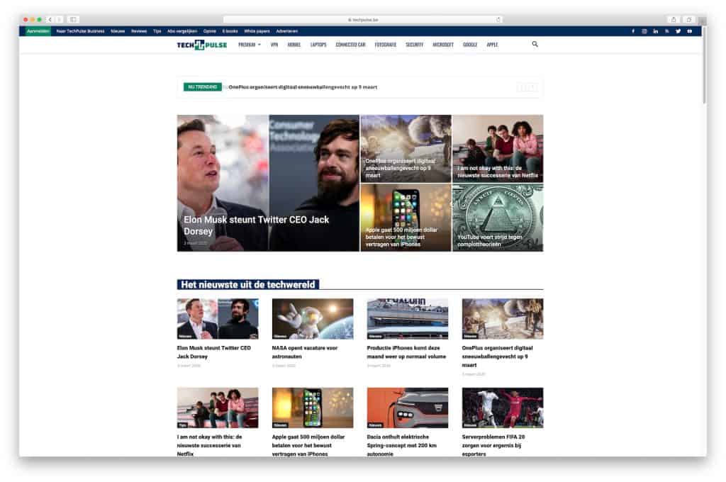
Task: Follow Naar TechPulse Business link
Action: point(80,31)
